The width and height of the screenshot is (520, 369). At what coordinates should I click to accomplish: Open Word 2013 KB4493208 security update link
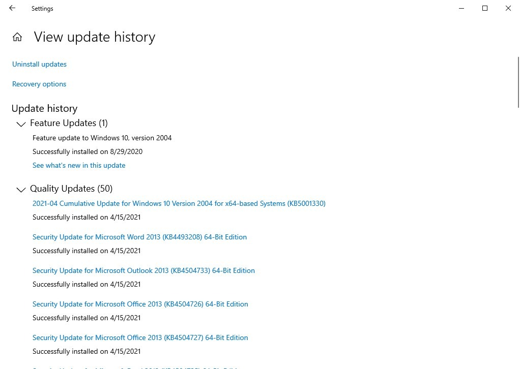pos(139,237)
